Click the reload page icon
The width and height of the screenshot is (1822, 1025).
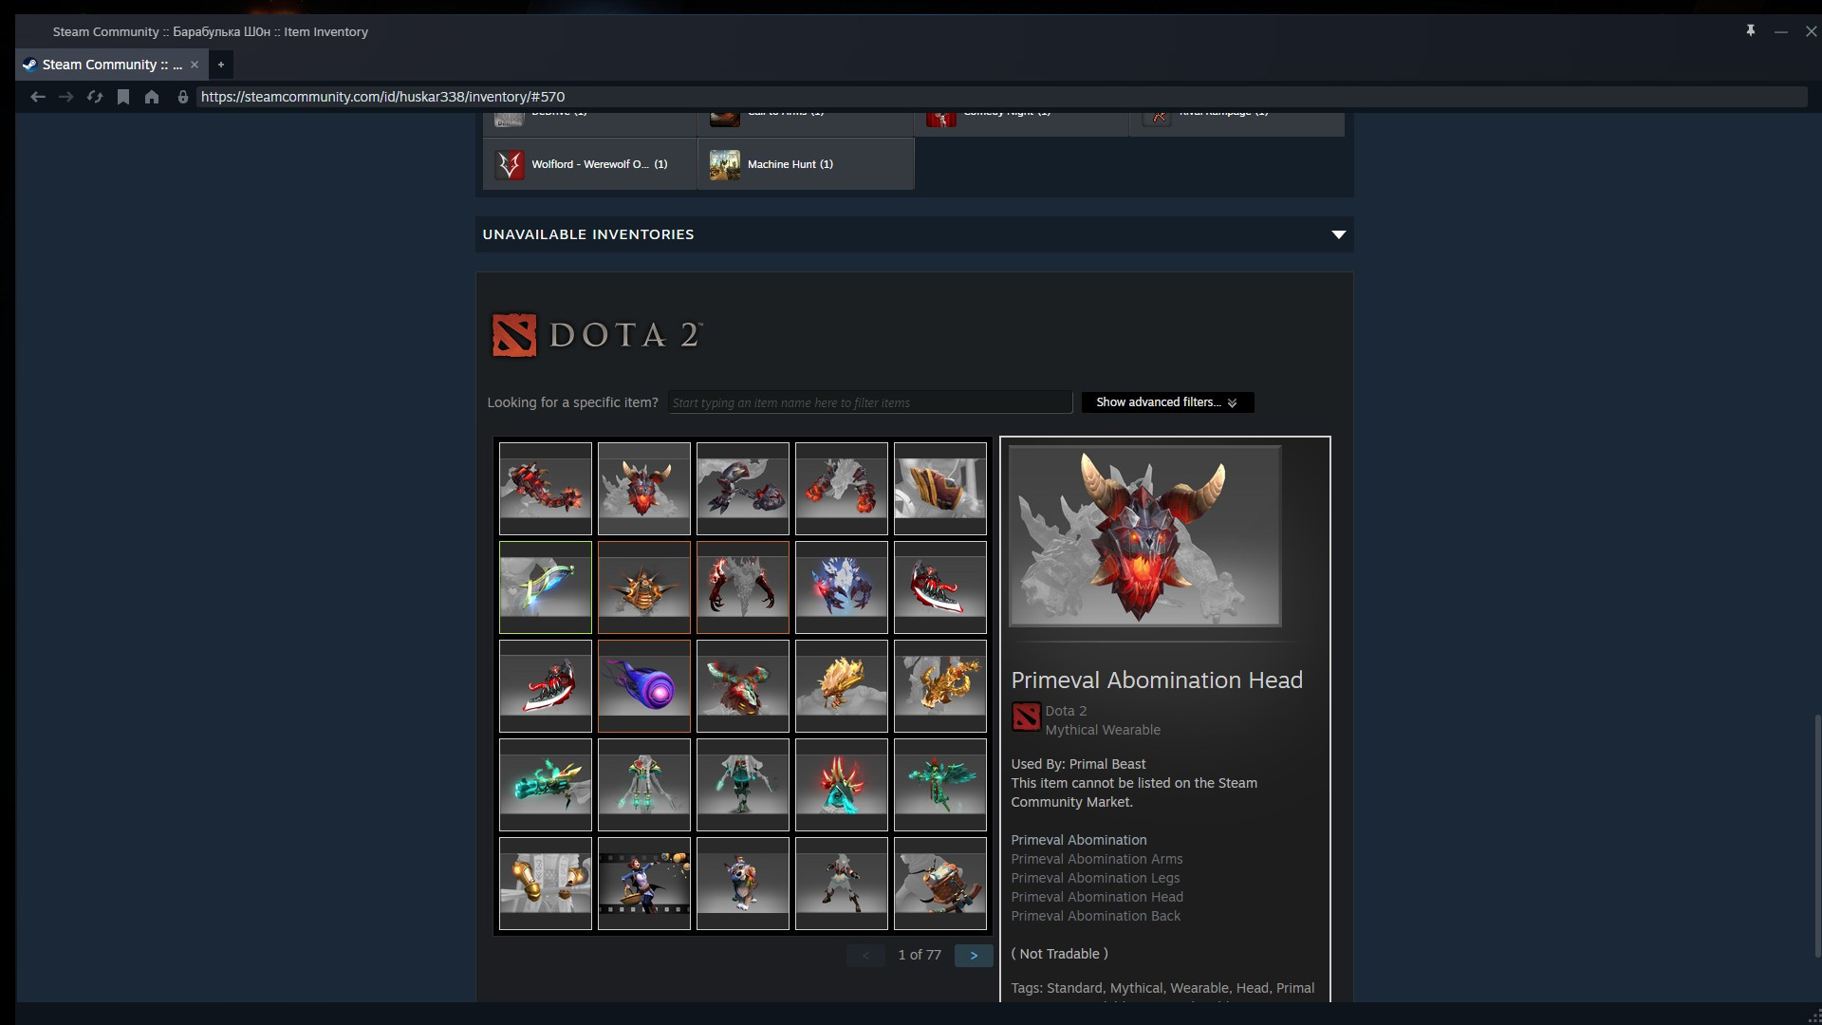click(x=95, y=97)
